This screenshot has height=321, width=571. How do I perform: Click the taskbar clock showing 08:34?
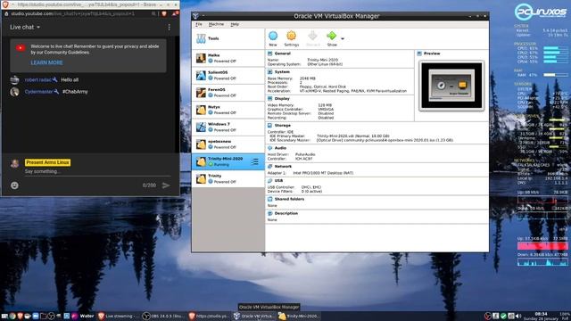click(542, 314)
